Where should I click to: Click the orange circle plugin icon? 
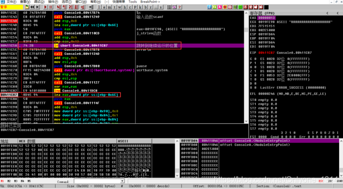point(225,7)
